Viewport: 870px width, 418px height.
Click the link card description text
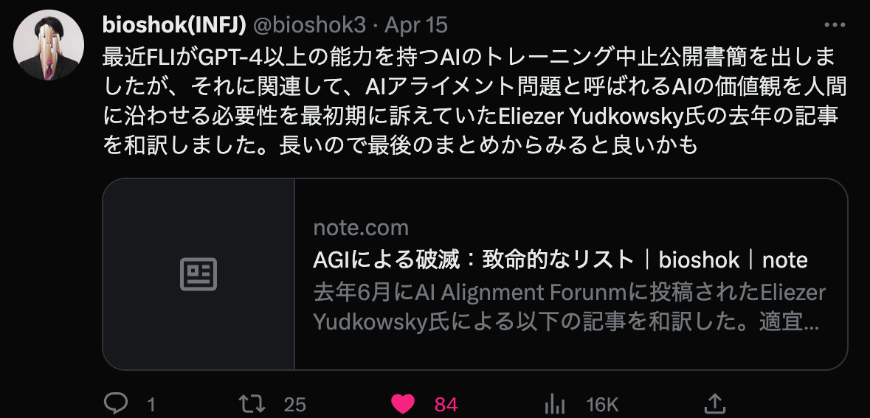tap(569, 307)
